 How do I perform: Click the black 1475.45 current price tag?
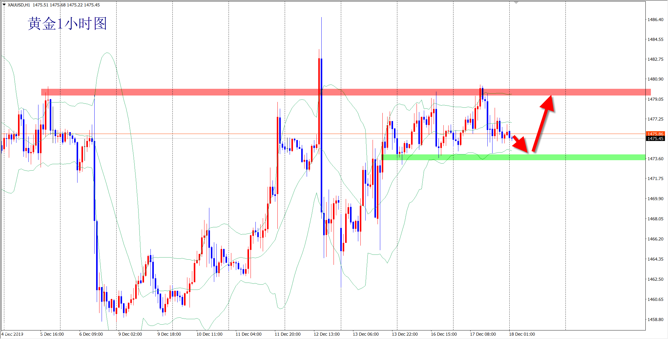(x=655, y=139)
